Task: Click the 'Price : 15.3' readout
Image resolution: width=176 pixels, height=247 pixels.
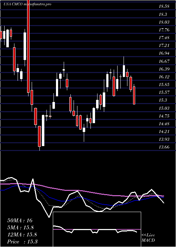Action: pos(22,241)
